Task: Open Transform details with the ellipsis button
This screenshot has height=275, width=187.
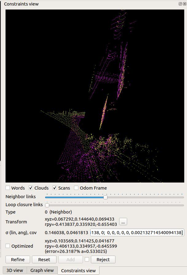Action: click(123, 222)
